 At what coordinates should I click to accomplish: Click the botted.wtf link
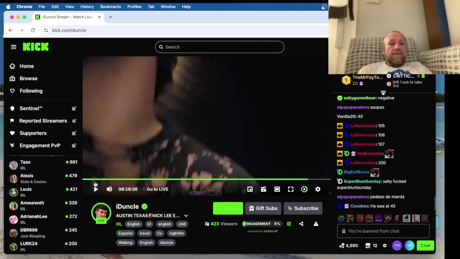pos(271,231)
